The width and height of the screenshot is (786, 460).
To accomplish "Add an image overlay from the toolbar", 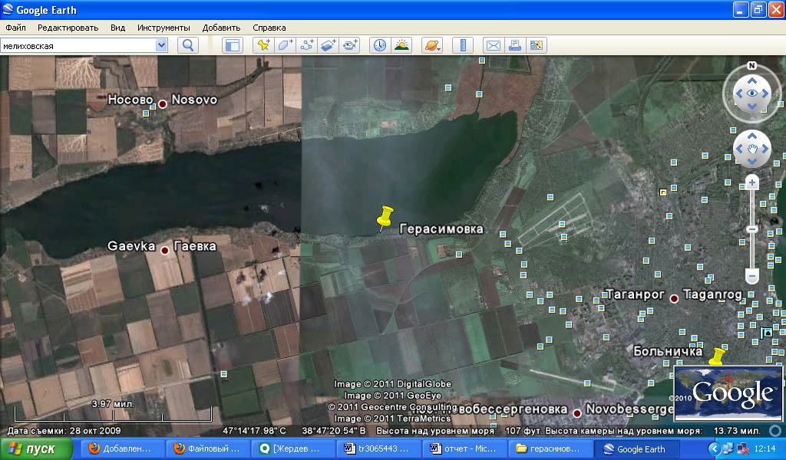I will [x=328, y=45].
